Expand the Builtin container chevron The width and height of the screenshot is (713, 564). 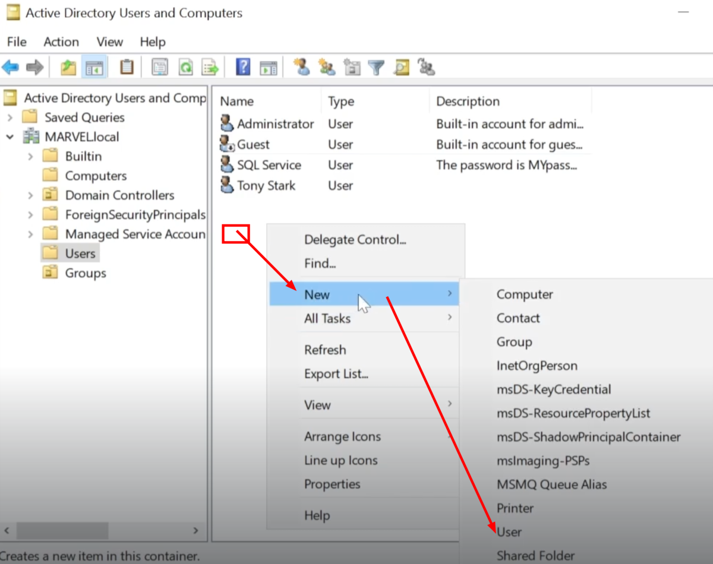[x=30, y=157]
